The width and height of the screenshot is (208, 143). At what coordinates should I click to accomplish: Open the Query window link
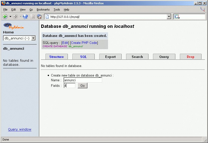click(x=20, y=129)
